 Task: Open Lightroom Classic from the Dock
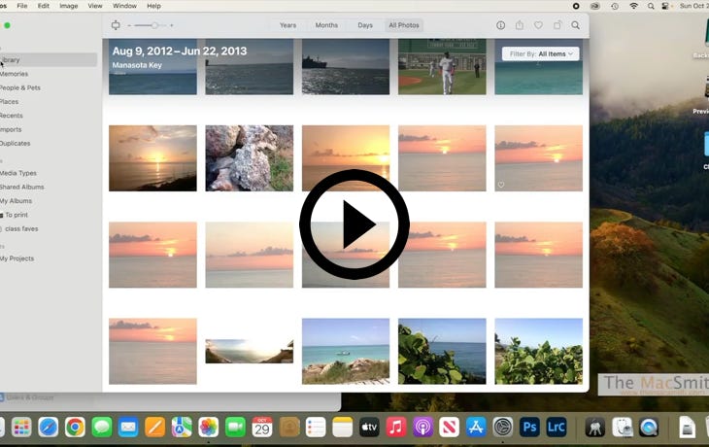pyautogui.click(x=557, y=428)
